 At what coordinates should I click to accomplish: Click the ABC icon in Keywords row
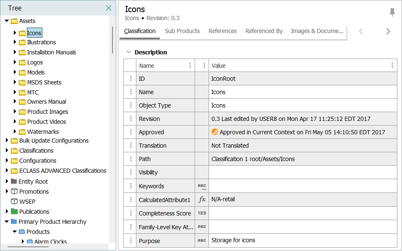pos(202,186)
